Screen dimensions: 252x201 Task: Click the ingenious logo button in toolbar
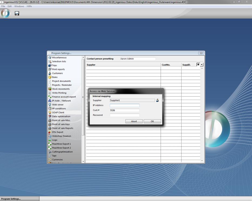[x=5, y=13]
